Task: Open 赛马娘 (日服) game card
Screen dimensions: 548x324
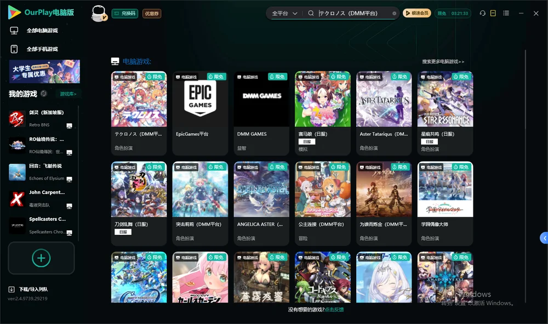Action: (323, 113)
